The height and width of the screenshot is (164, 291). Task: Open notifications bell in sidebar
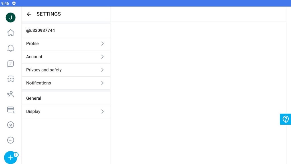[11, 48]
